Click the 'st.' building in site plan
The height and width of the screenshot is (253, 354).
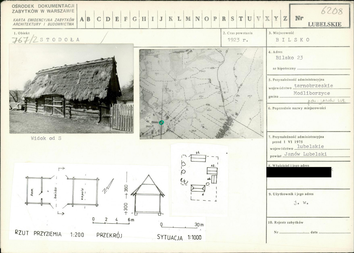pyautogui.click(x=198, y=158)
